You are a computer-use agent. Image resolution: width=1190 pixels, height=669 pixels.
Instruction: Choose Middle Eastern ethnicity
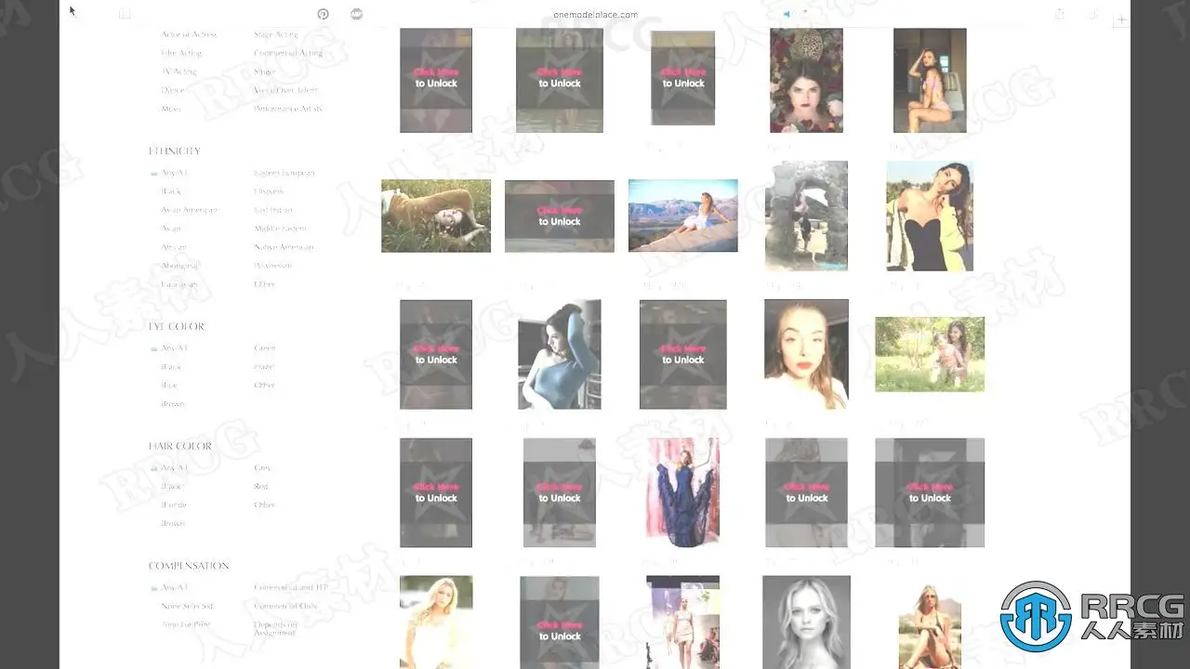(280, 229)
